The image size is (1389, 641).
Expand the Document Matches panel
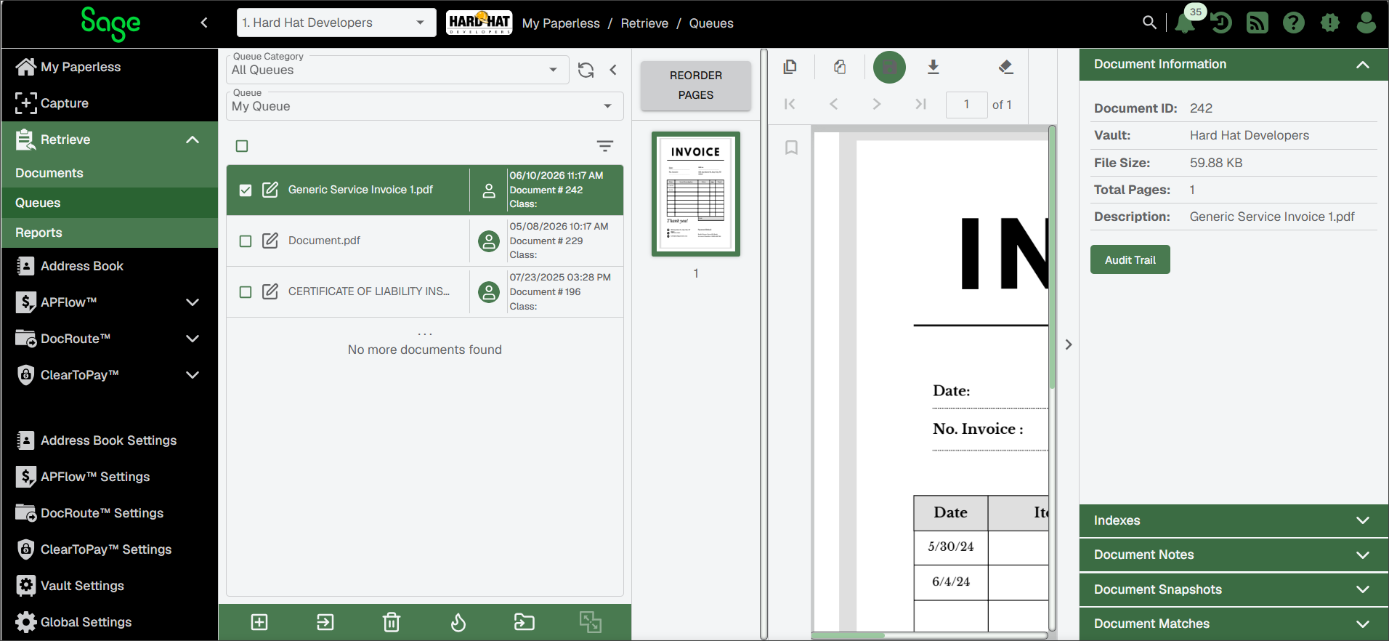pos(1234,624)
